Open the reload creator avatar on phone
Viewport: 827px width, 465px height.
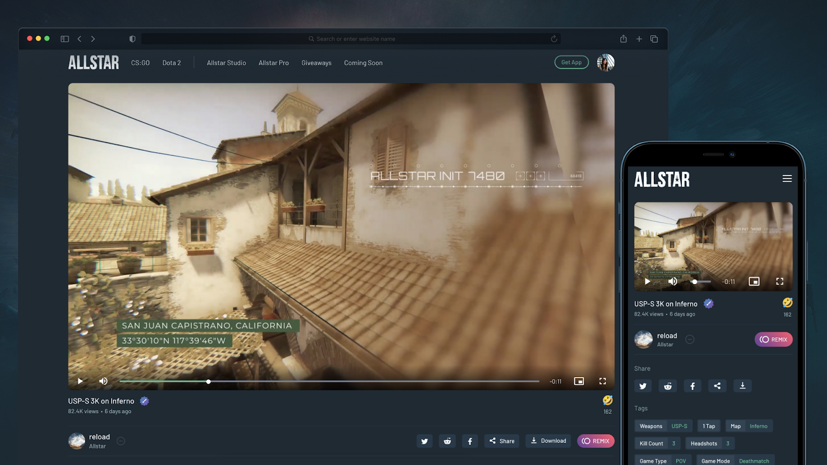(644, 339)
